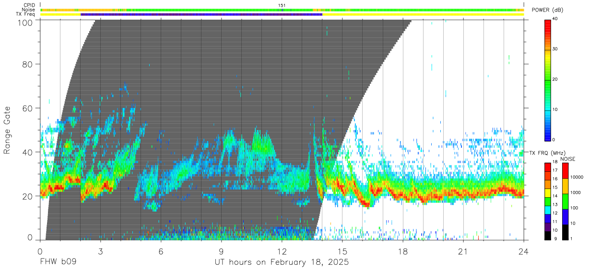Click the power dB color bar
The width and height of the screenshot is (589, 272).
point(548,80)
